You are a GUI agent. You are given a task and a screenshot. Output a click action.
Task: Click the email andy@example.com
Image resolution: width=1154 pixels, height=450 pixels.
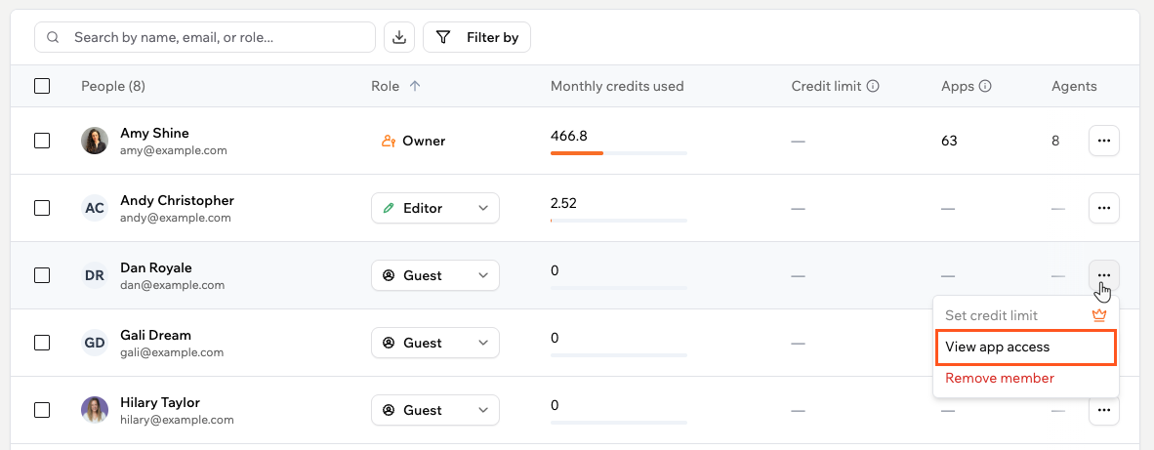pyautogui.click(x=176, y=218)
